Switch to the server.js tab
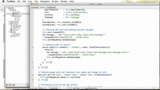Image resolution: width=160 pixels, height=90 pixels. click(35, 7)
